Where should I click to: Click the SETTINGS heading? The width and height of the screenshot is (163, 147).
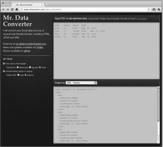coord(7,59)
